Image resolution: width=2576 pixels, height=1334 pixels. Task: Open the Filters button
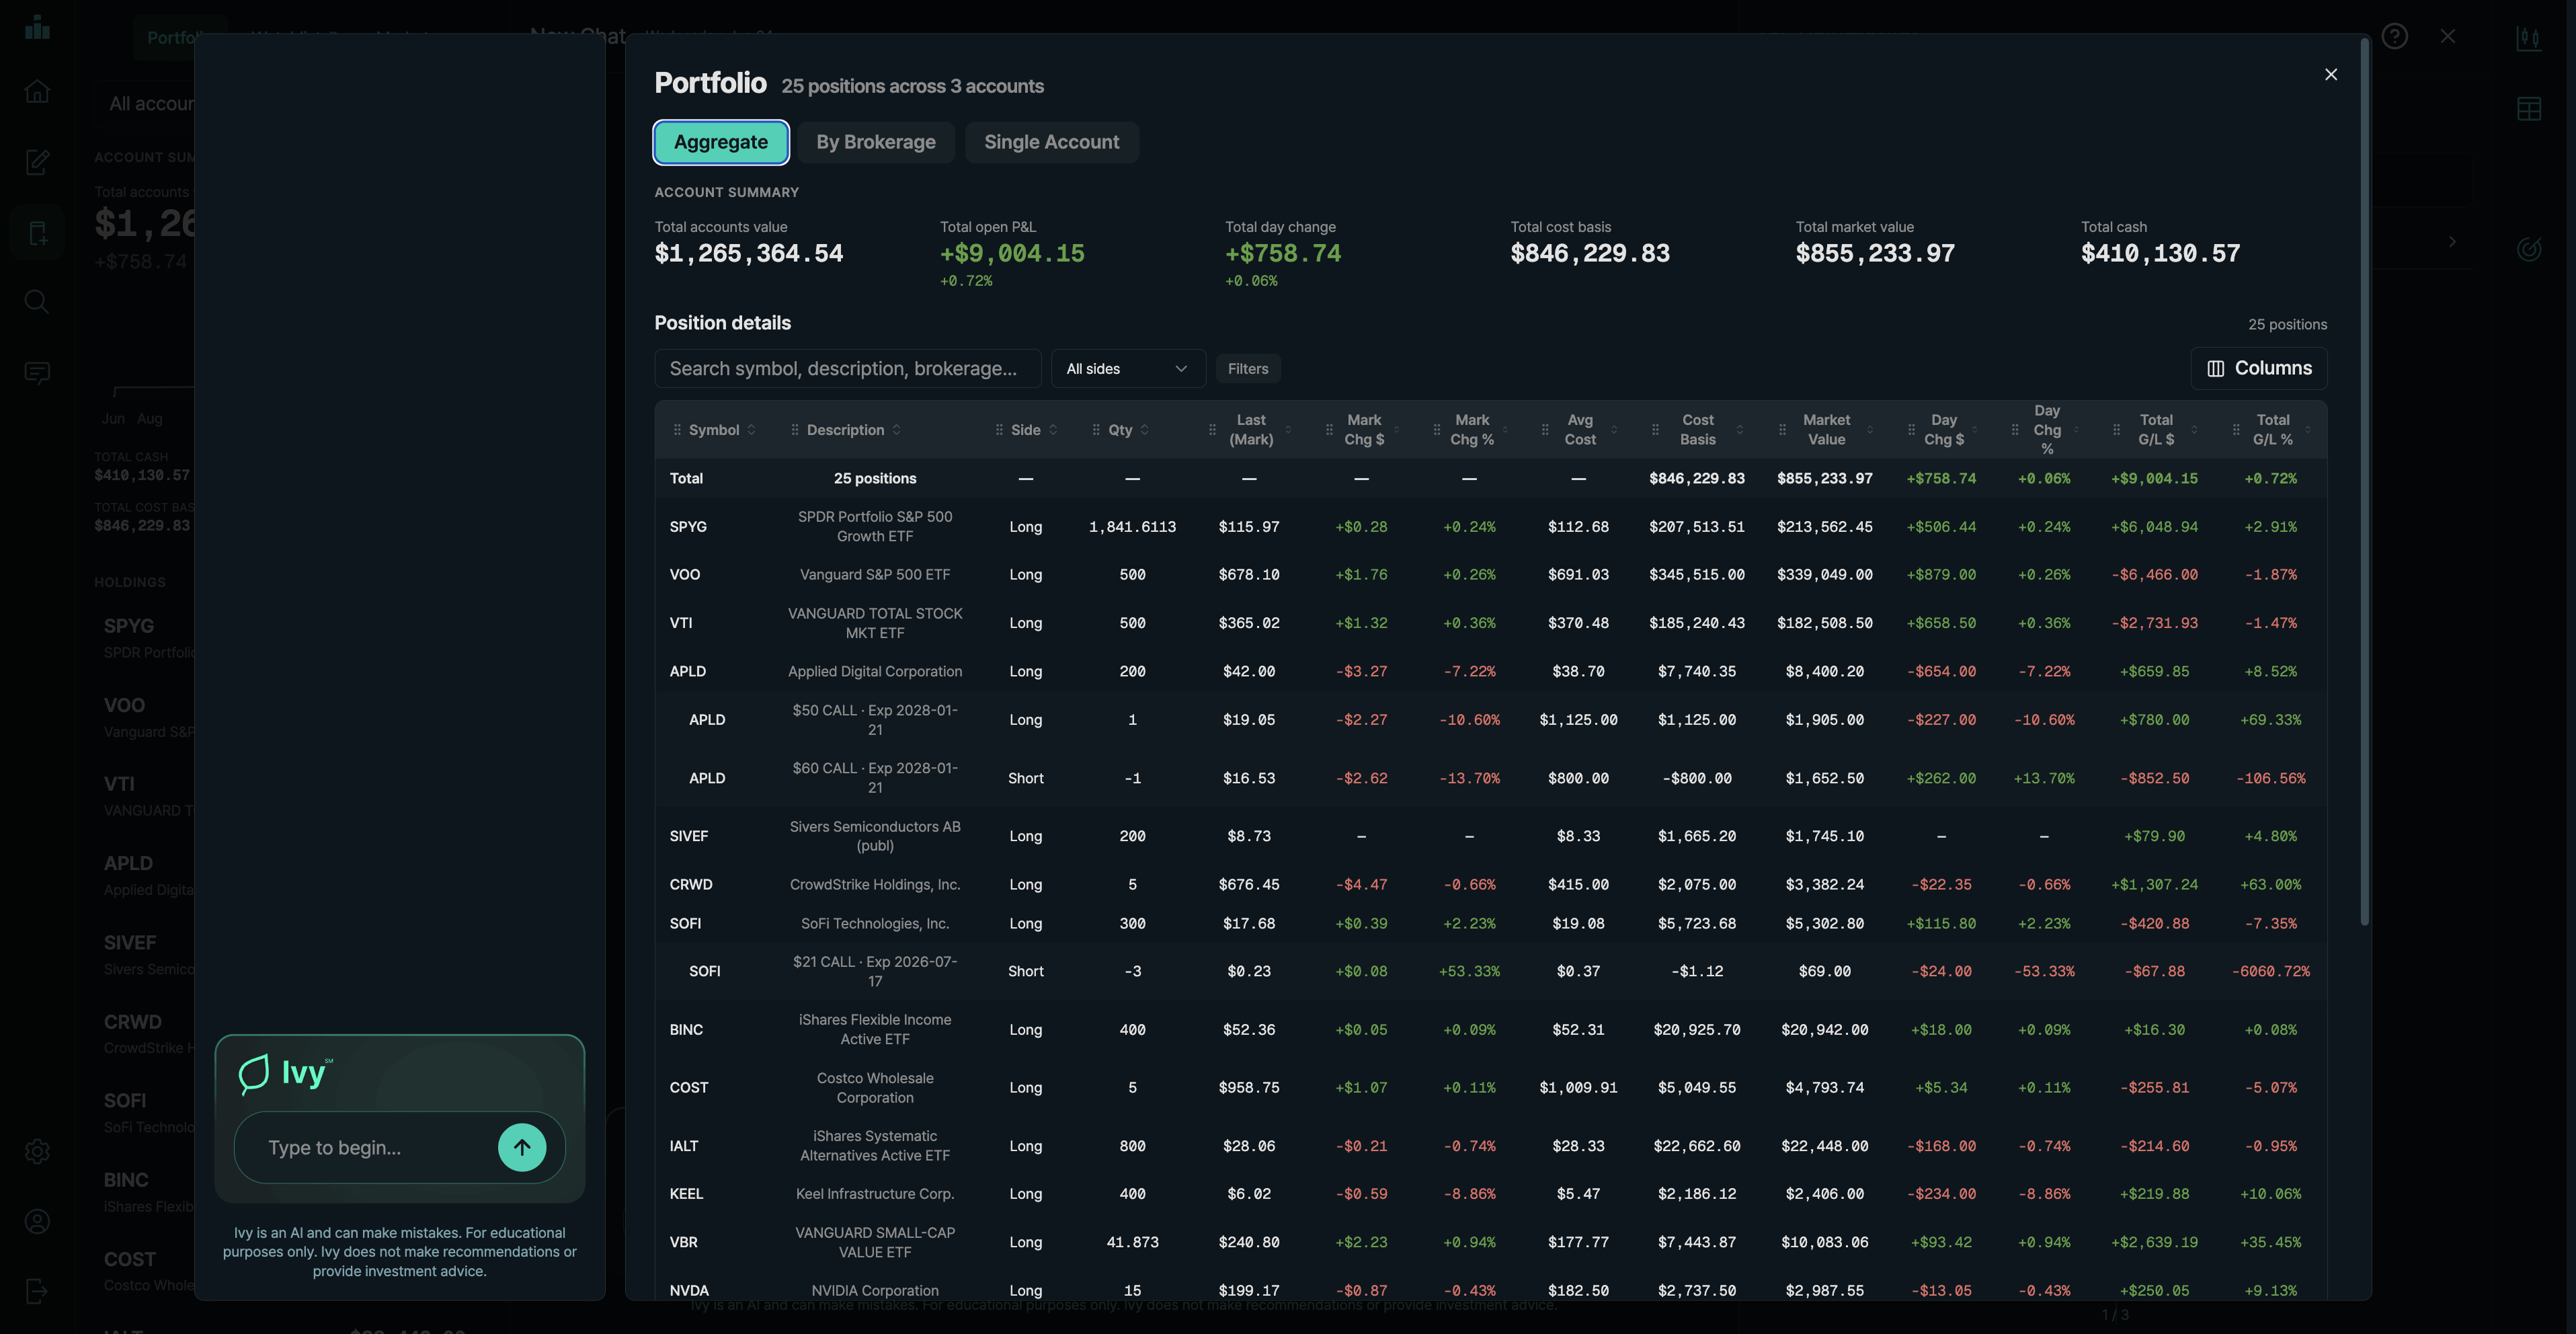pyautogui.click(x=1248, y=369)
